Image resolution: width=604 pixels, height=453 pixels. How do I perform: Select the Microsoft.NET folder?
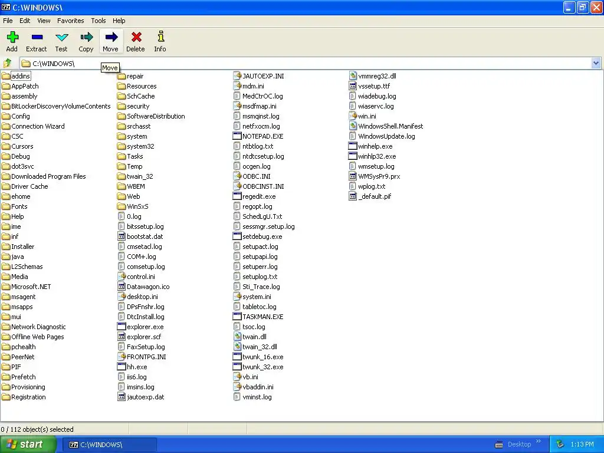point(26,287)
